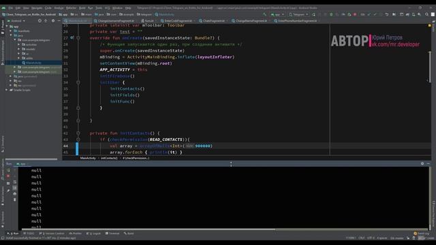Select MainActivity in the project tree
This screenshot has height=245, width=436.
(x=33, y=63)
